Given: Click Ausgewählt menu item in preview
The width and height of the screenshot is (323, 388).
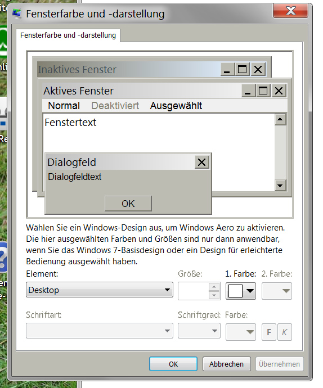Looking at the screenshot, I should pos(176,106).
